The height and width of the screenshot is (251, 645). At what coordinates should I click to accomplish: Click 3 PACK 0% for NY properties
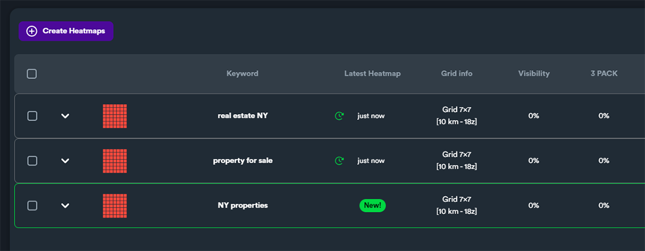click(x=604, y=205)
